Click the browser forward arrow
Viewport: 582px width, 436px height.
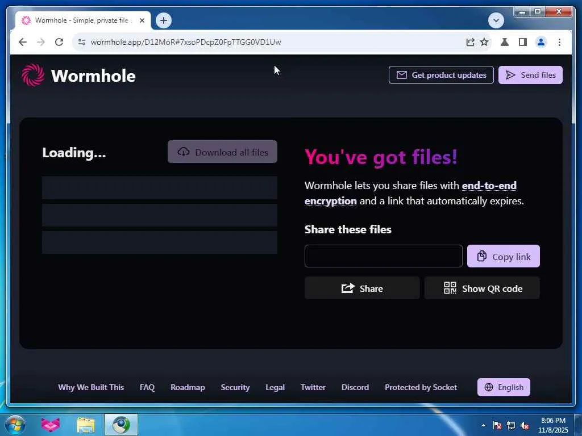tap(41, 42)
